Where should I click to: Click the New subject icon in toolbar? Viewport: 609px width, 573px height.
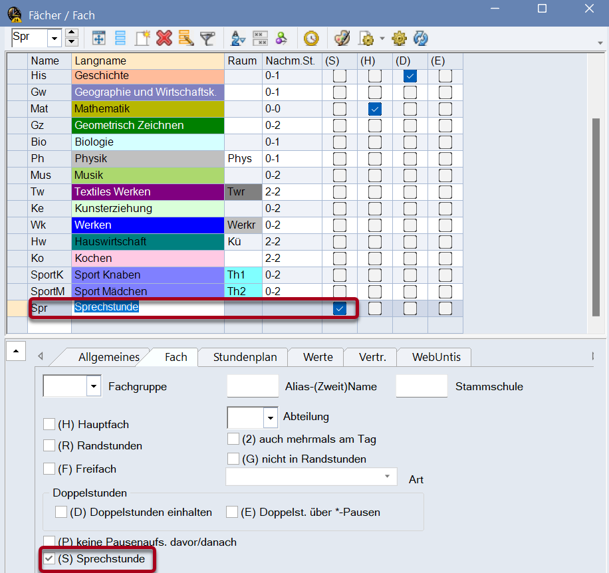tap(142, 38)
